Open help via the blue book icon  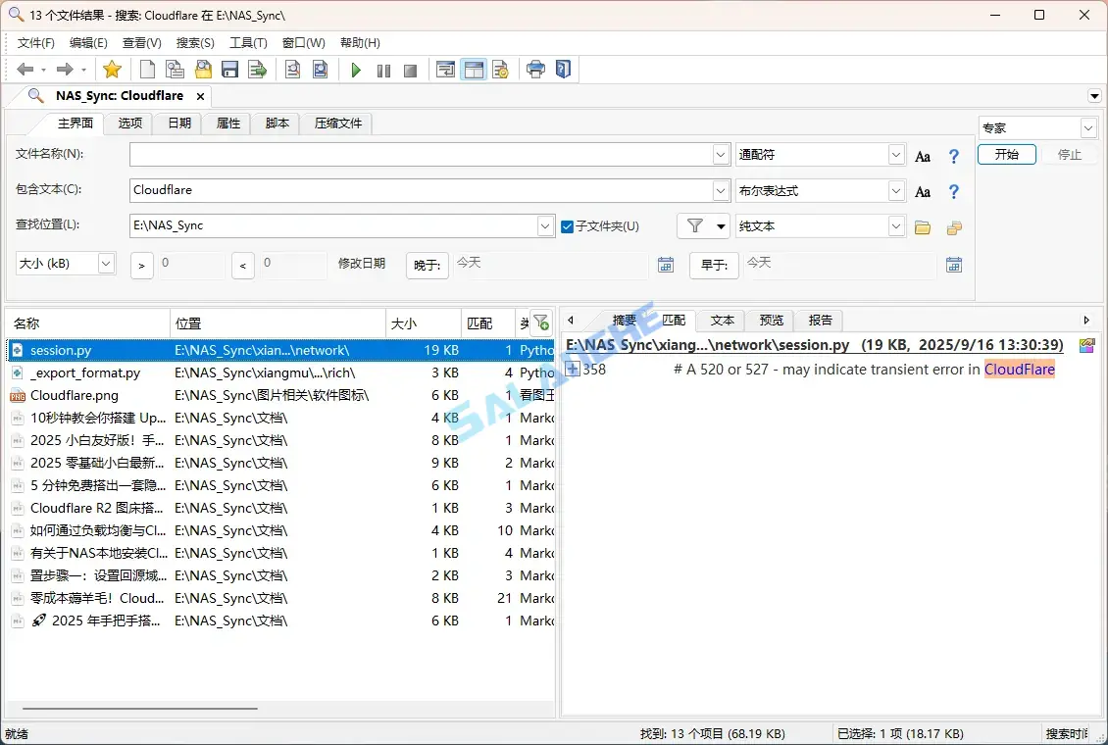pyautogui.click(x=564, y=69)
